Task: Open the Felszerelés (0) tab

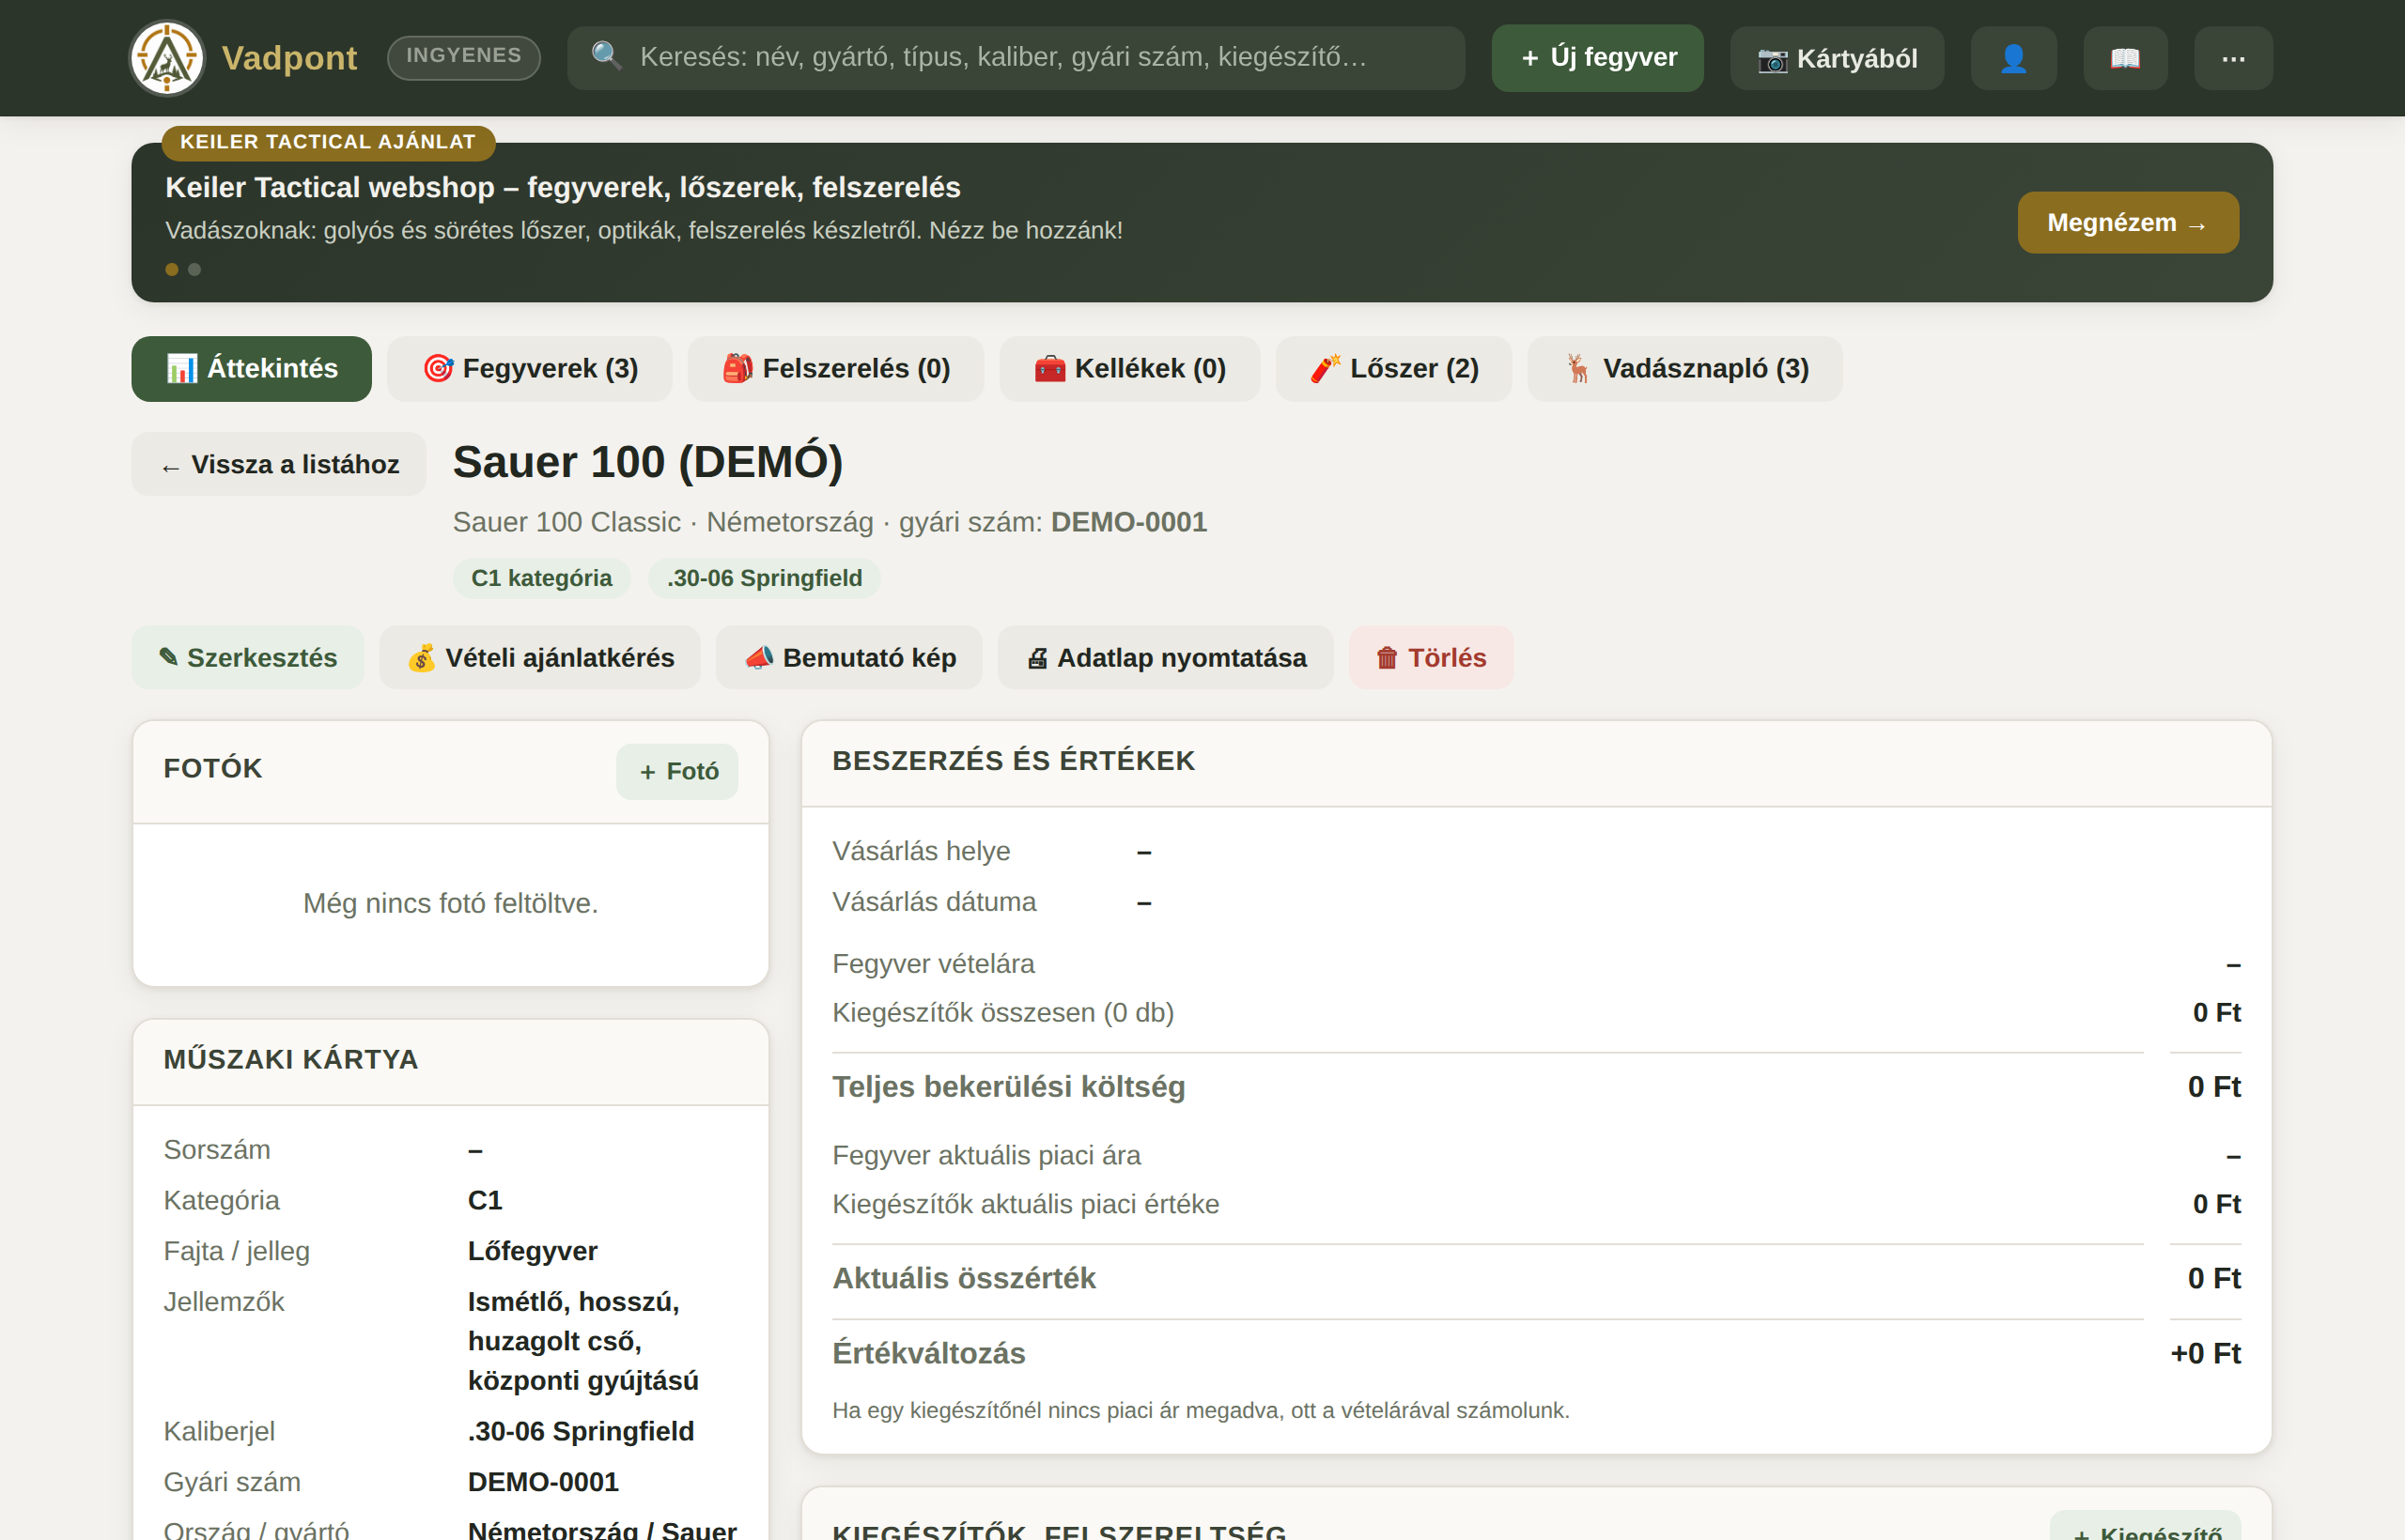Action: click(835, 369)
